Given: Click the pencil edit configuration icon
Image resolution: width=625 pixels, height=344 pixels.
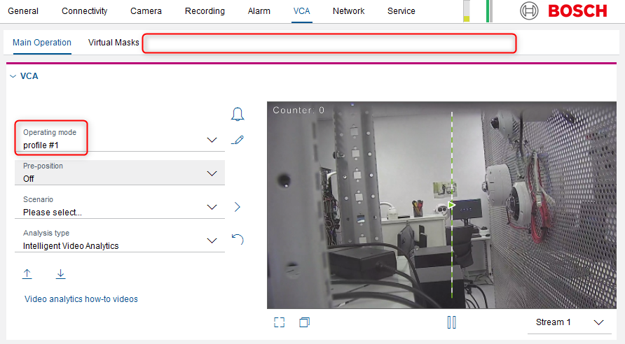Looking at the screenshot, I should pyautogui.click(x=238, y=140).
